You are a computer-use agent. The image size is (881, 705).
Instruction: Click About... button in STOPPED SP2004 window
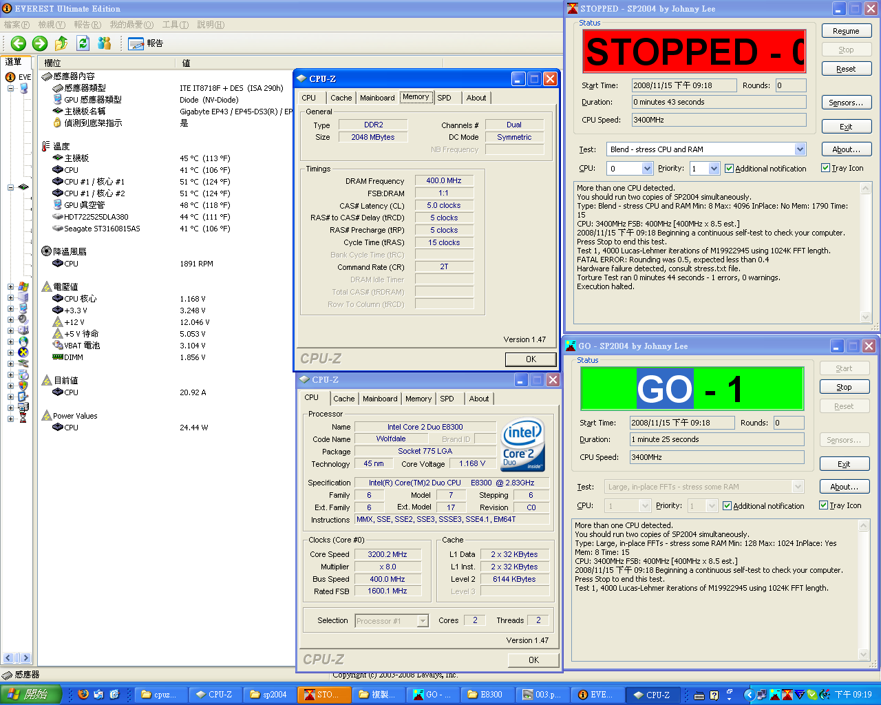click(846, 149)
